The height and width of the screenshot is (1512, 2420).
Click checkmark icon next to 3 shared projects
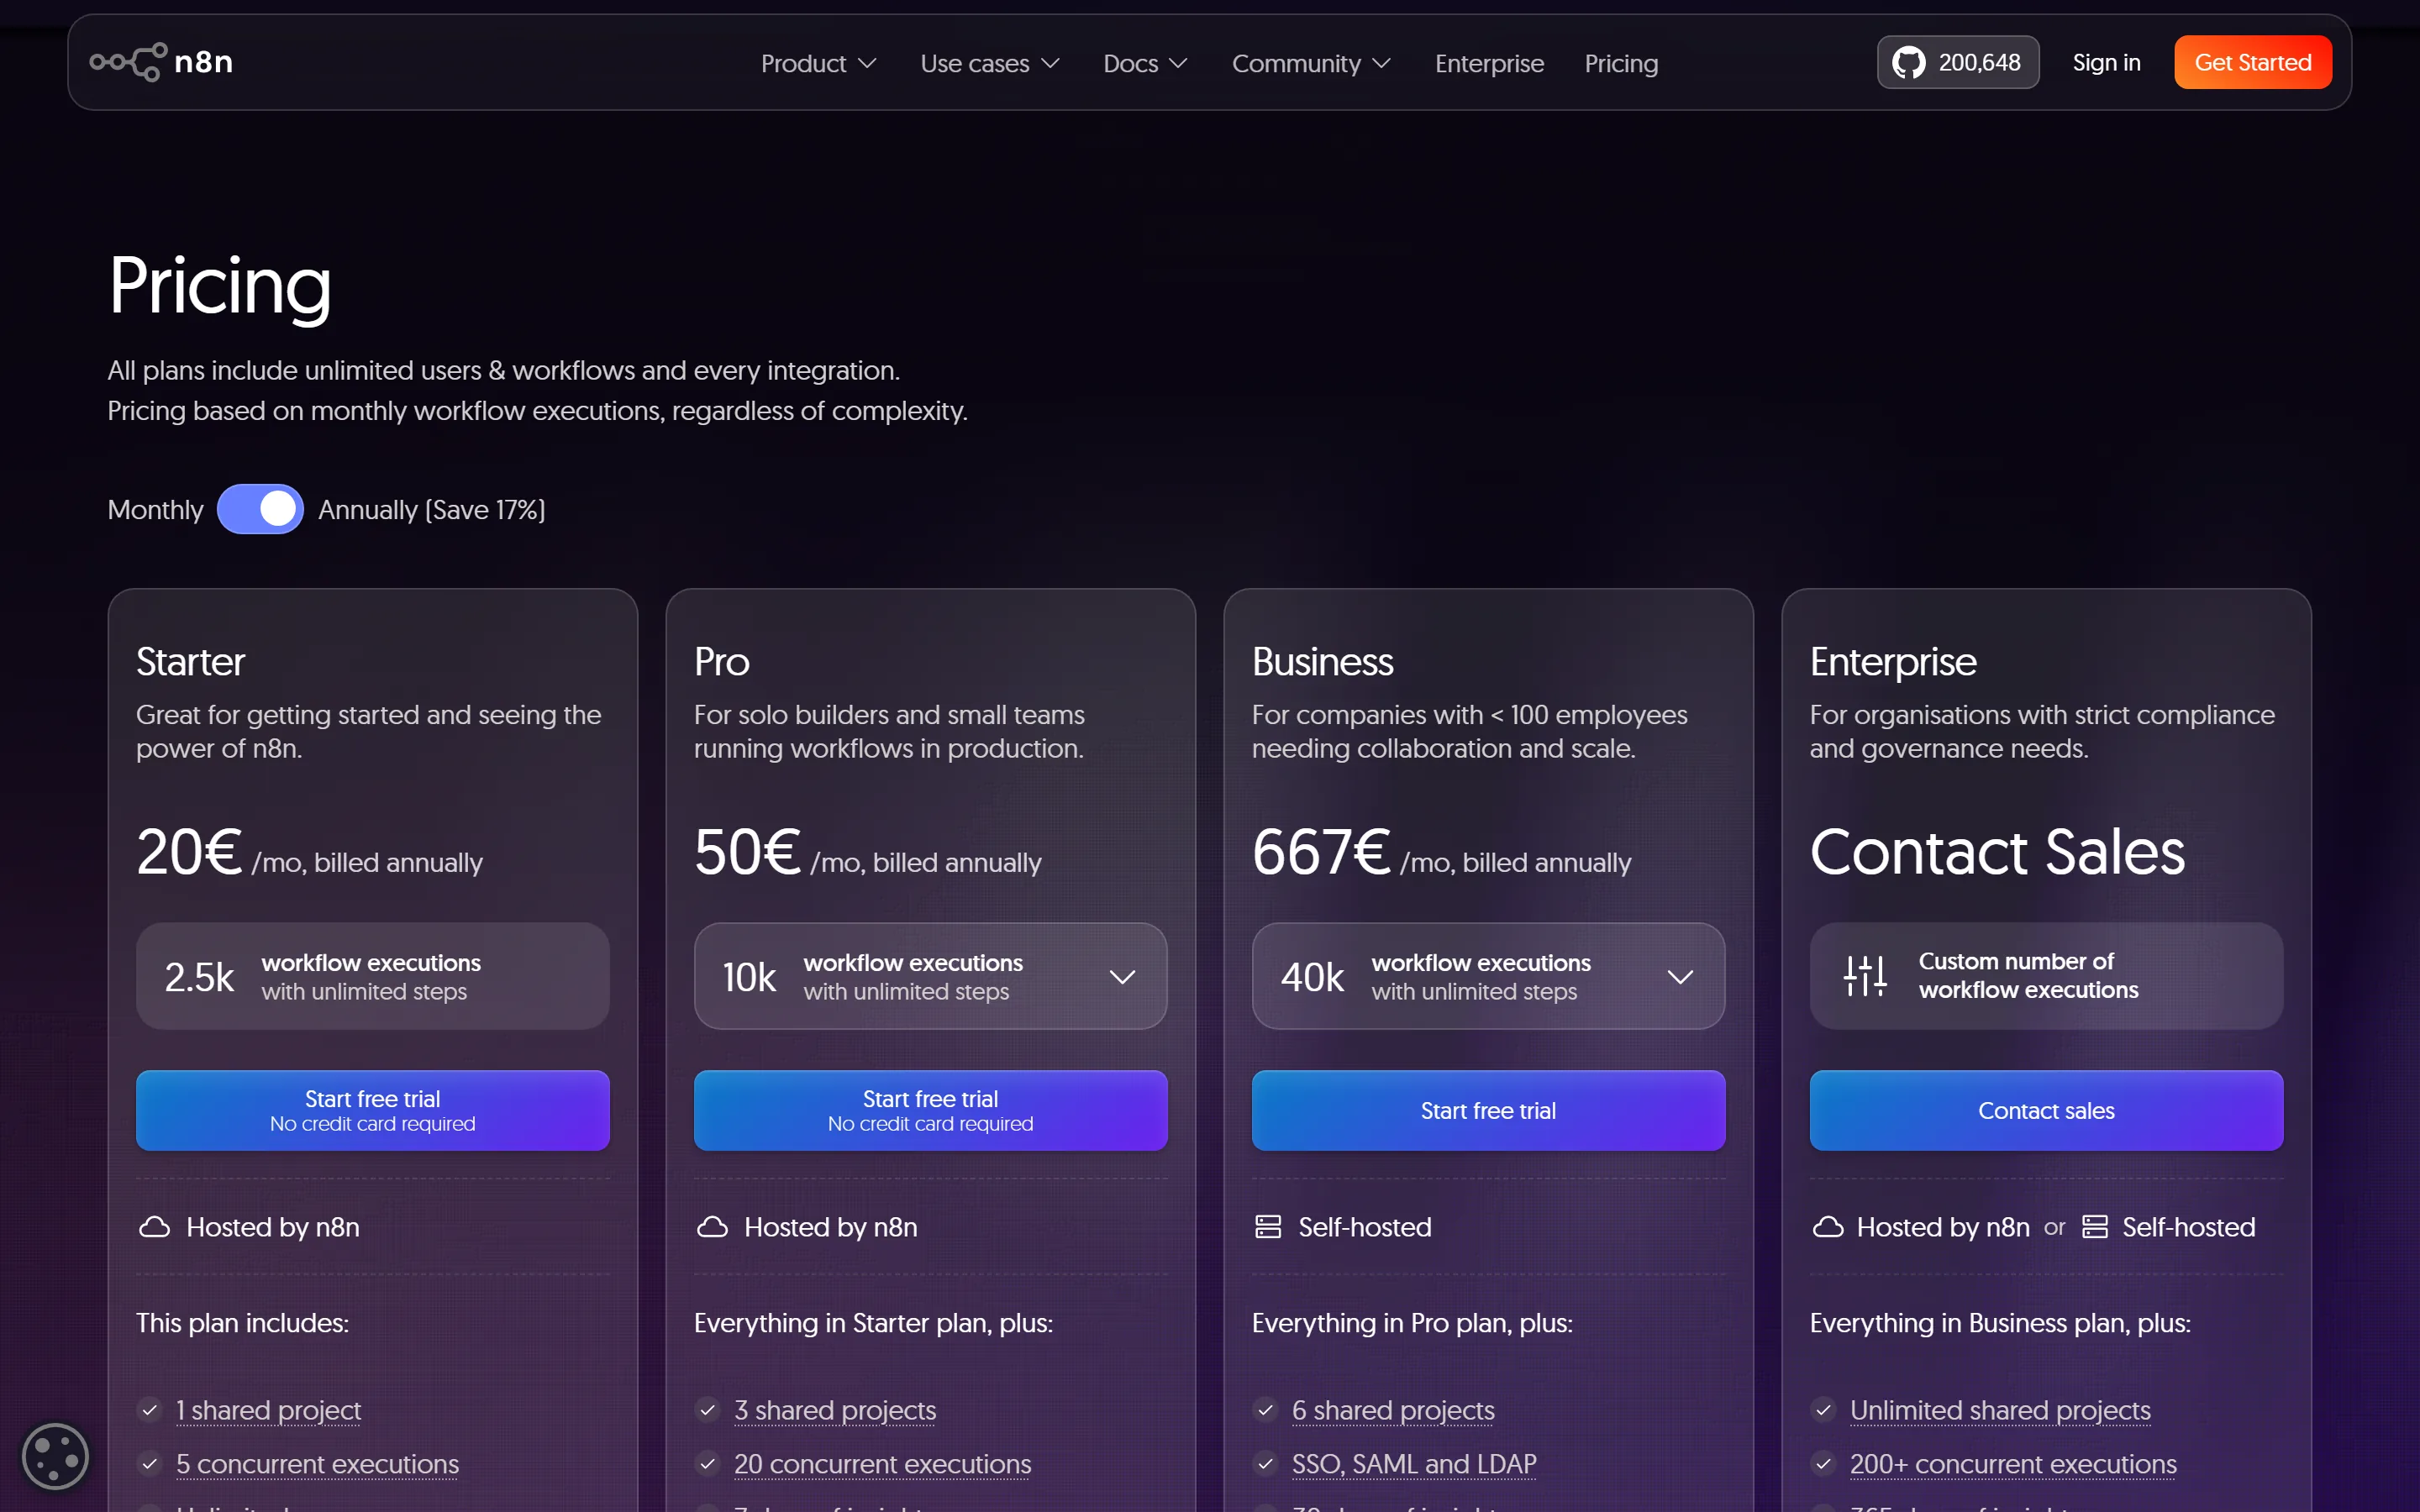(x=708, y=1410)
